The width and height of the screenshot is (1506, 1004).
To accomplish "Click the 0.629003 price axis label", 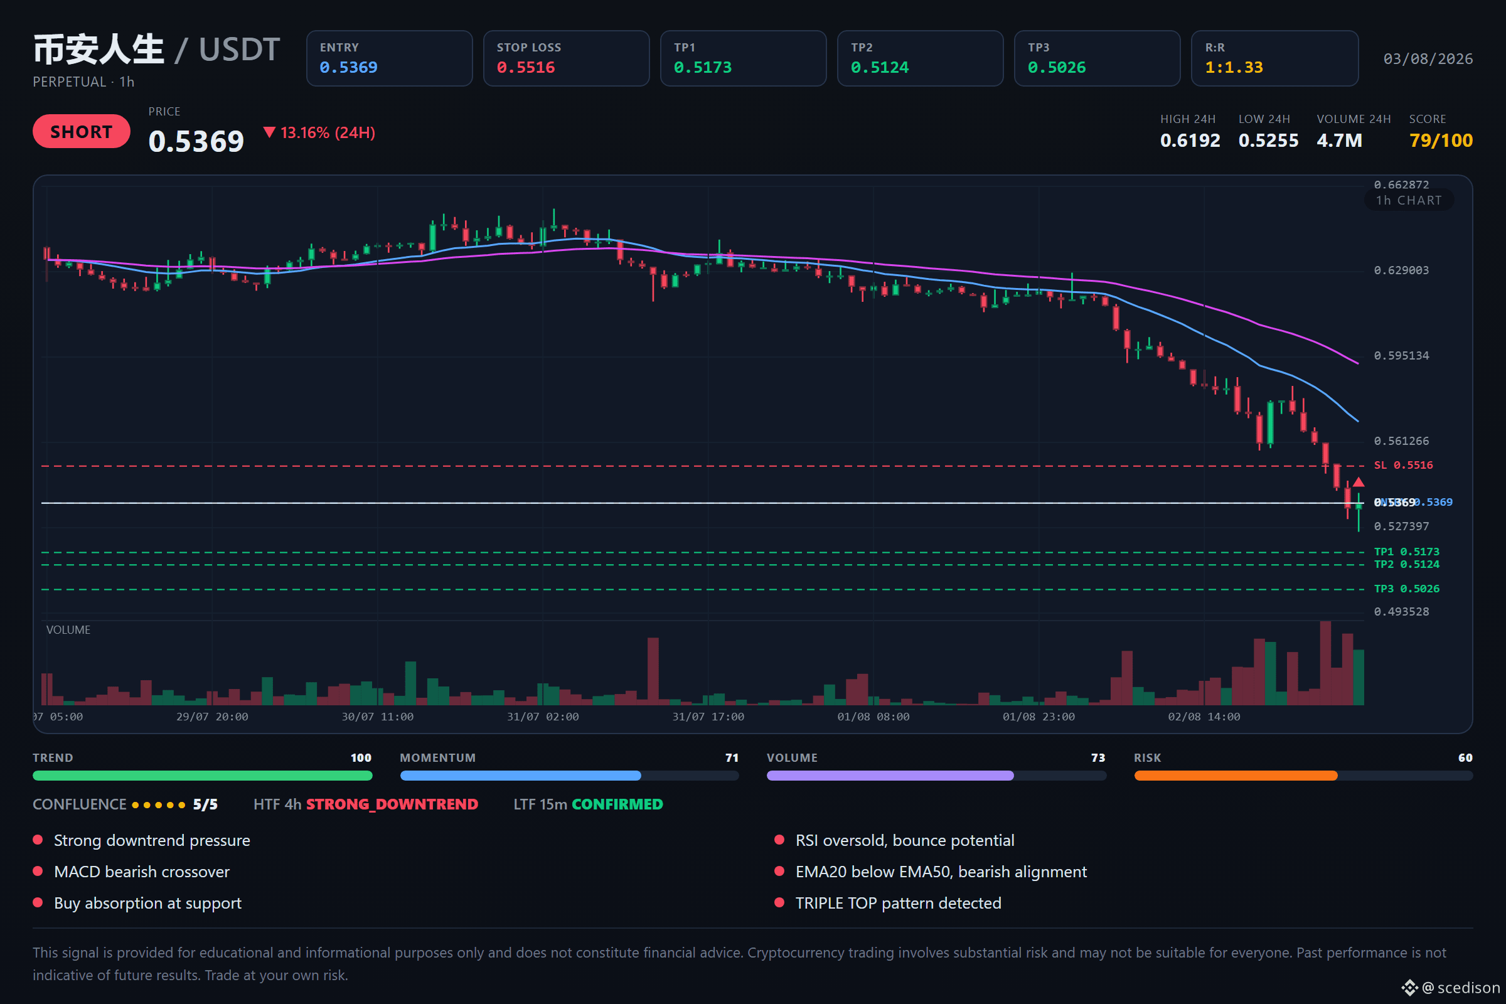I will pyautogui.click(x=1401, y=270).
